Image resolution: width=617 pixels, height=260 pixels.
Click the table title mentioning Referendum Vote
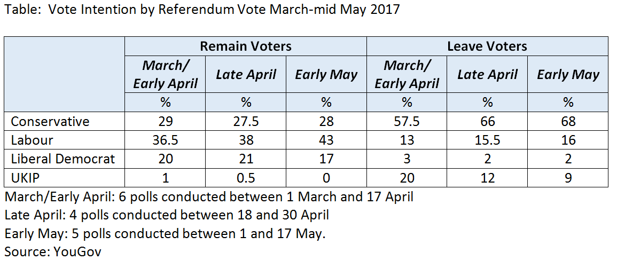(x=202, y=9)
